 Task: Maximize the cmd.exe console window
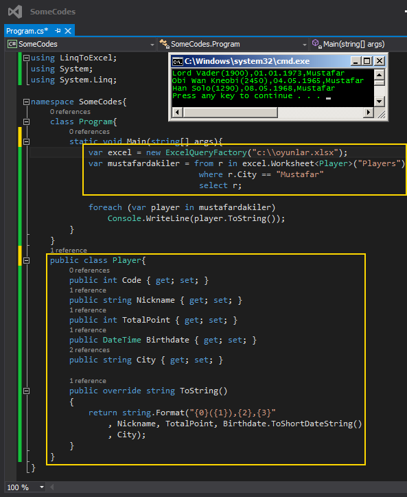(367, 61)
